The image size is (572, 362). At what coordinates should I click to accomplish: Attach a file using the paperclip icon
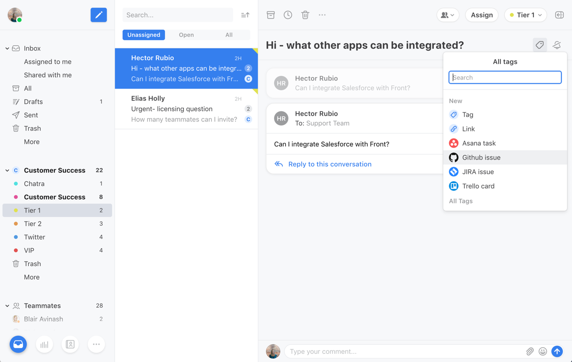pyautogui.click(x=530, y=352)
